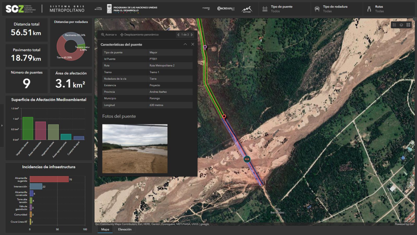
Task: Click the teal Áreas agropecuarias bar
Action: [66, 137]
